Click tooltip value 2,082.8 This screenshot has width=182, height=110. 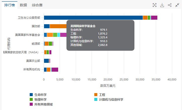pos(103,45)
